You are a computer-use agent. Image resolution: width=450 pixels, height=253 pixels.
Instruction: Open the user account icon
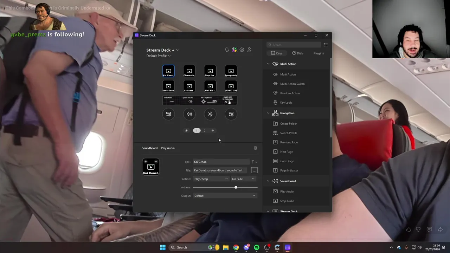click(249, 50)
